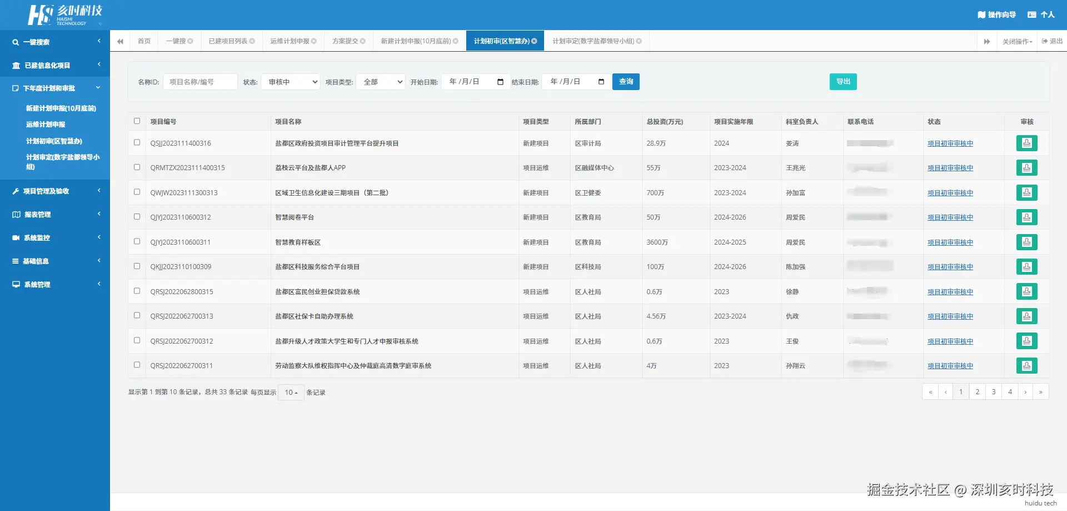Image resolution: width=1067 pixels, height=511 pixels.
Task: Go to page 2 in pagination
Action: pos(977,392)
